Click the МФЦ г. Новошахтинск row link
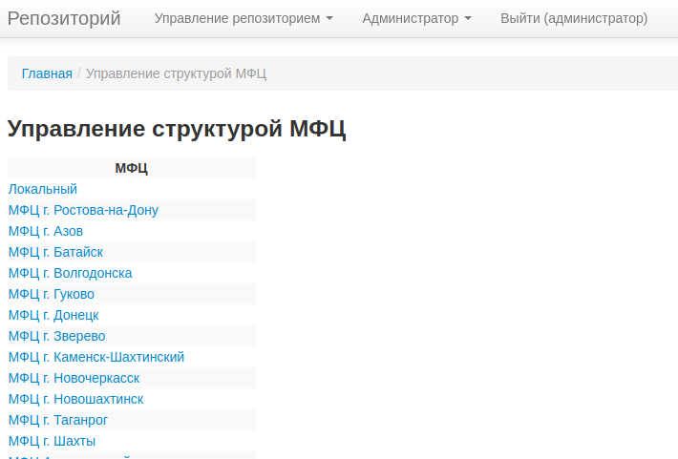Screen dimensions: 678x459 pyautogui.click(x=75, y=399)
